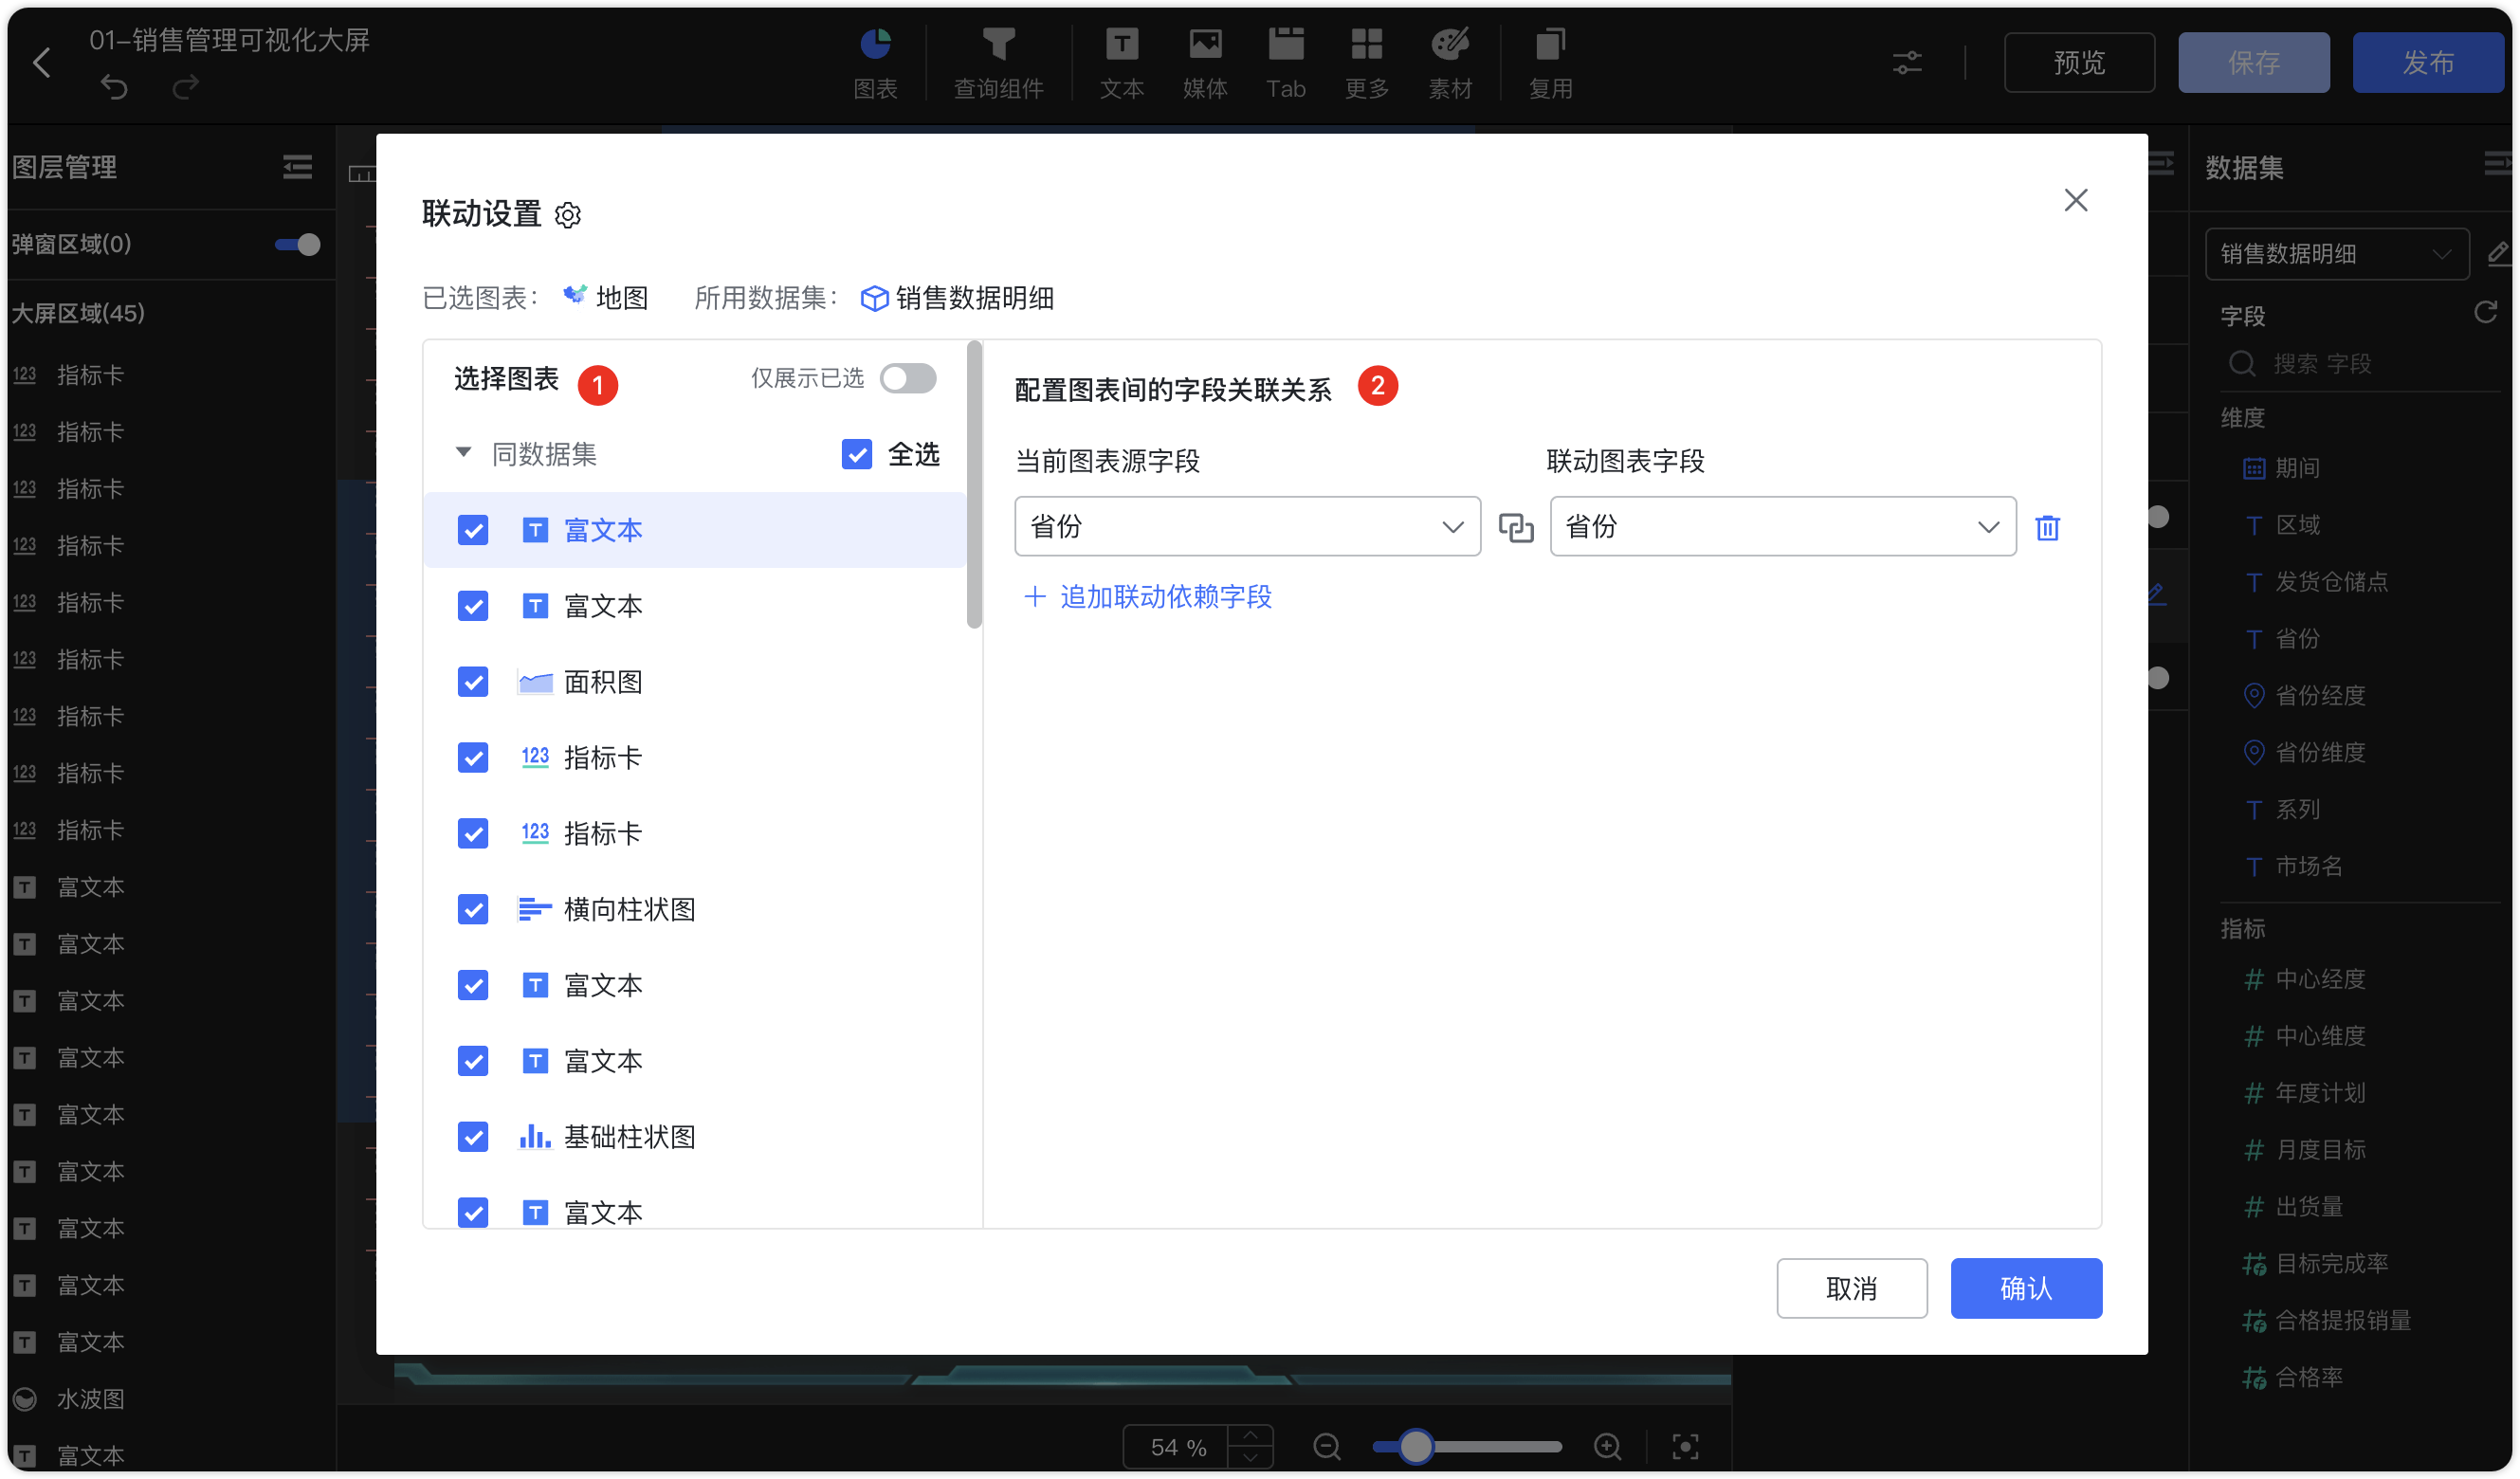Click the zoom-out magnifier icon
The image size is (2520, 1479).
[x=1326, y=1447]
